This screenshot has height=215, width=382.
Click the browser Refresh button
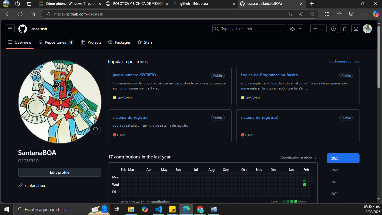[x=20, y=14]
